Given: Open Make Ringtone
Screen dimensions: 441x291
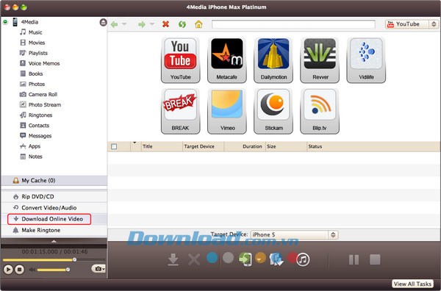Looking at the screenshot, I should (54, 230).
